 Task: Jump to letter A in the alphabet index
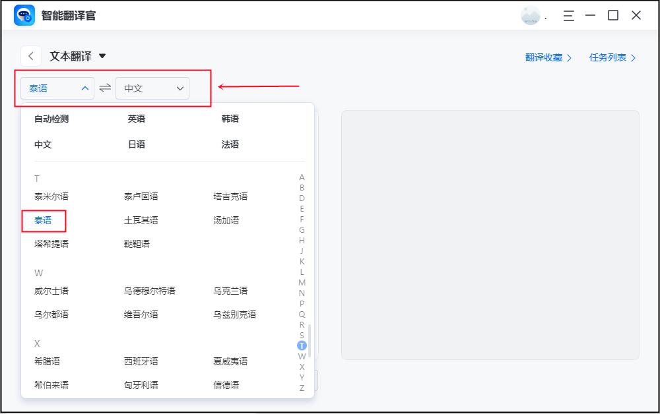point(302,177)
